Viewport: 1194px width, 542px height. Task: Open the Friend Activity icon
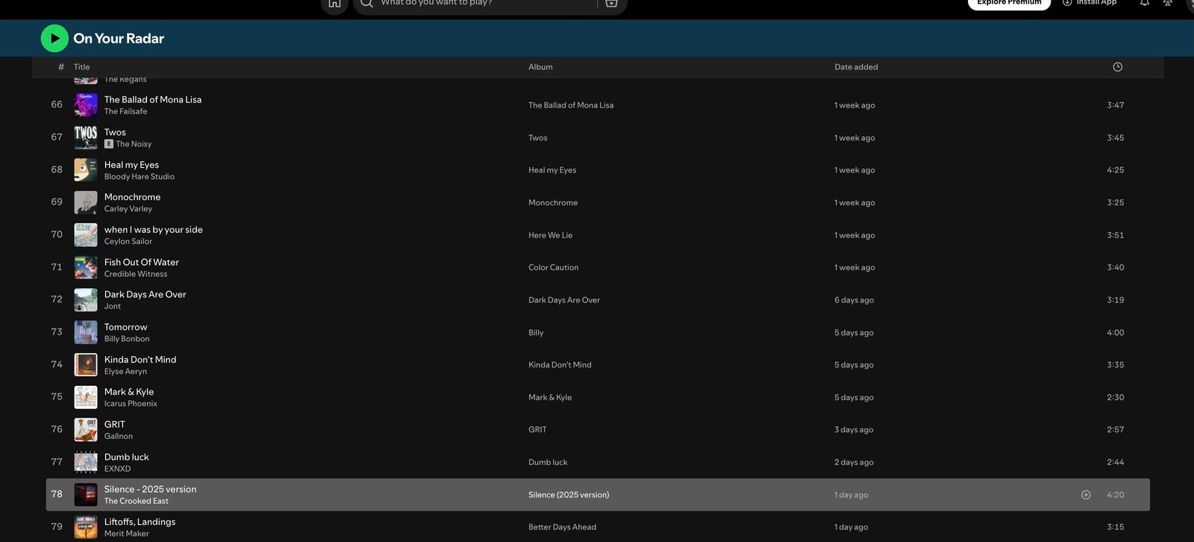1168,4
